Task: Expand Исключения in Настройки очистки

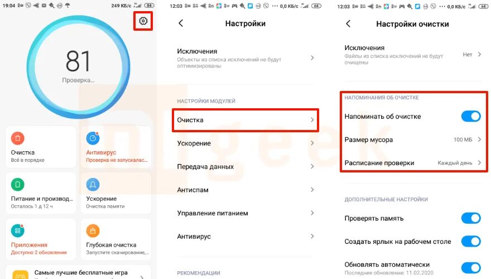Action: 413,55
